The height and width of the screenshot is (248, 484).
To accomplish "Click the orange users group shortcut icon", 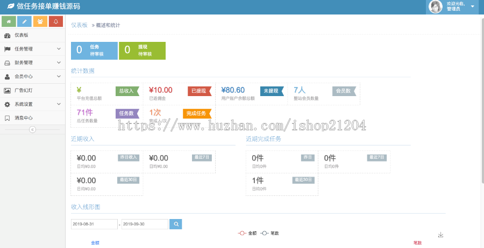I will click(40, 21).
